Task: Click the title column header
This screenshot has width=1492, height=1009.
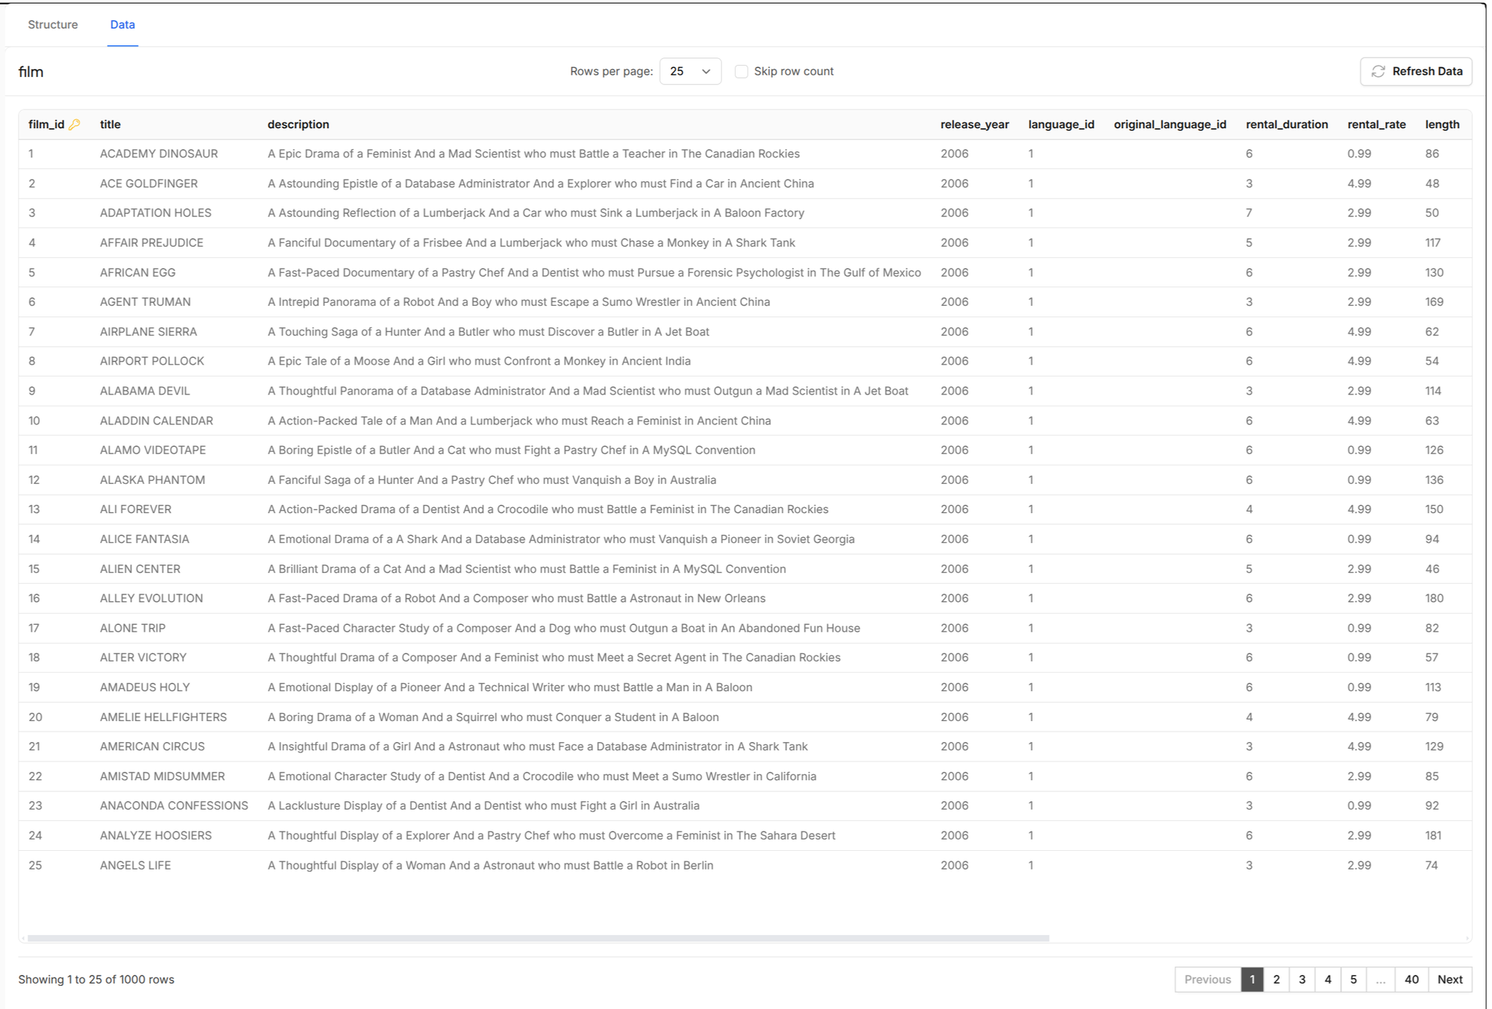Action: pos(110,124)
